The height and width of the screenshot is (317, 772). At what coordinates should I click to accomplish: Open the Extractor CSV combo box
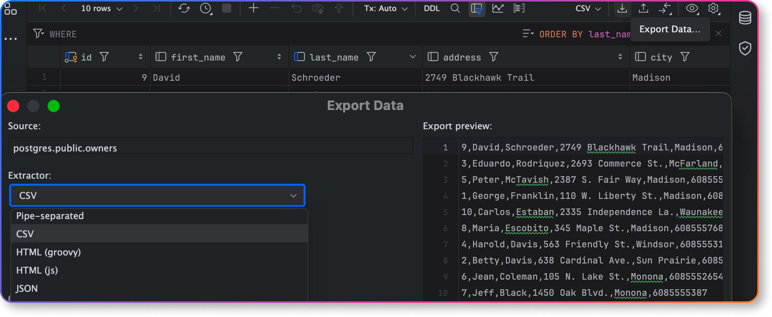[157, 195]
